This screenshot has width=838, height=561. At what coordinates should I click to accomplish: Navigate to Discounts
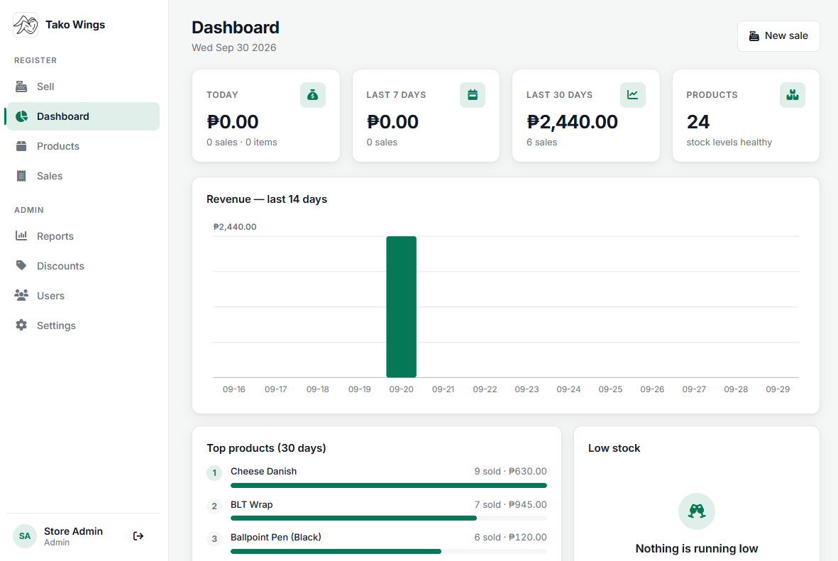(x=83, y=265)
